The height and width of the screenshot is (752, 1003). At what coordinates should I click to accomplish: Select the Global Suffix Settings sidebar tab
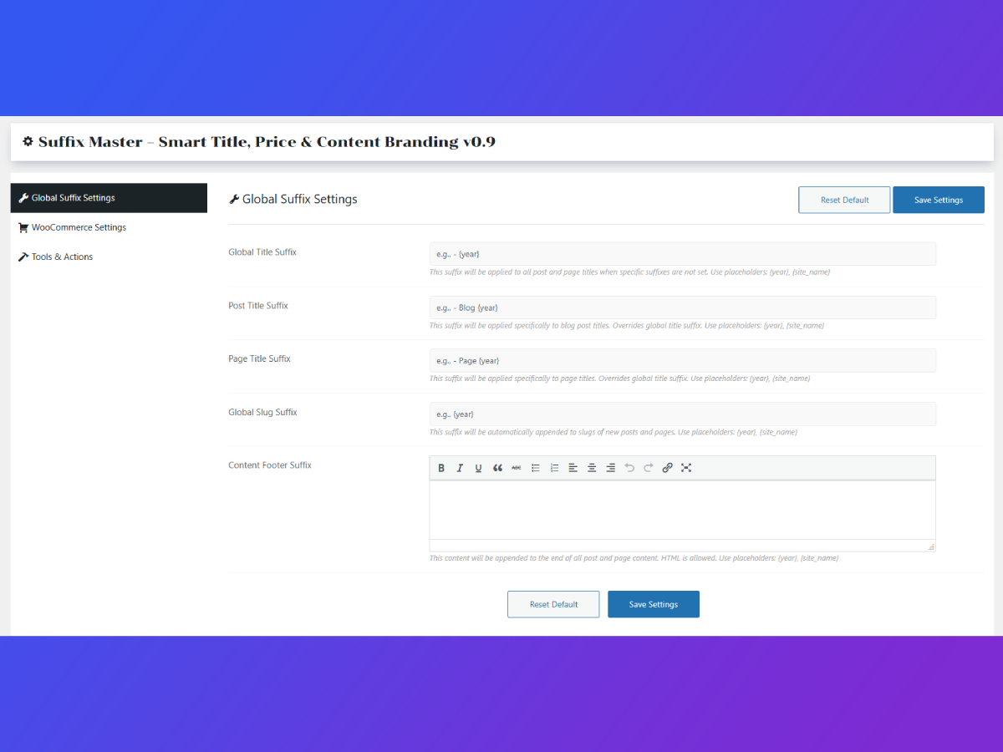tap(74, 198)
